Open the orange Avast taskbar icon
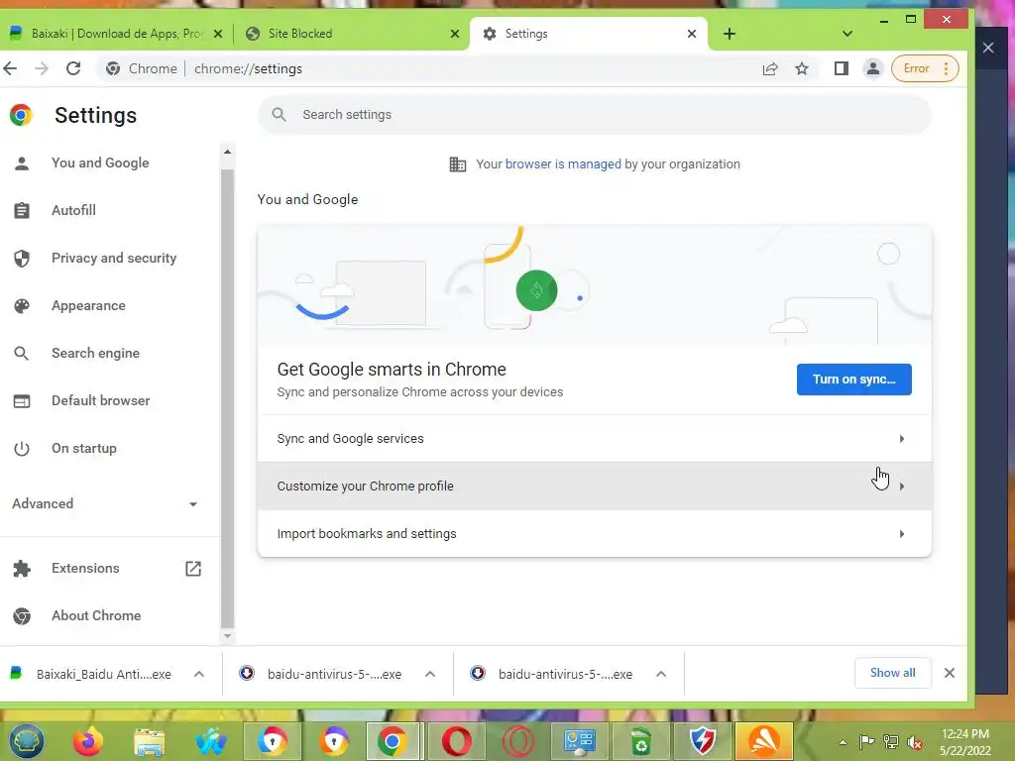The width and height of the screenshot is (1015, 761). pos(764,741)
